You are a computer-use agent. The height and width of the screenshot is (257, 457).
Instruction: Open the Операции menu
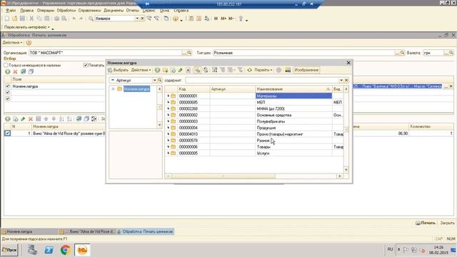[46, 10]
